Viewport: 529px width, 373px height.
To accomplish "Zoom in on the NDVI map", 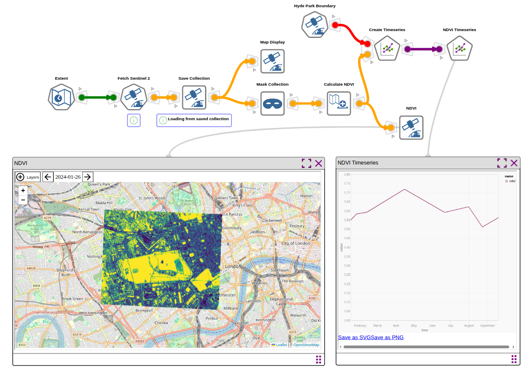I will [23, 191].
